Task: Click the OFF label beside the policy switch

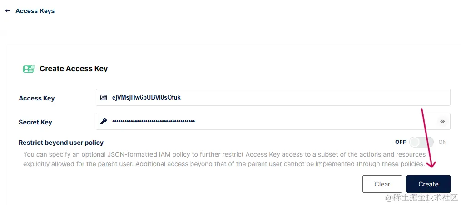Action: [401, 142]
